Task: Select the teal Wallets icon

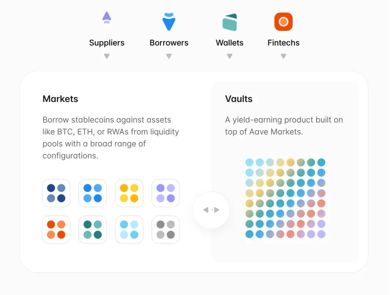Action: point(230,22)
